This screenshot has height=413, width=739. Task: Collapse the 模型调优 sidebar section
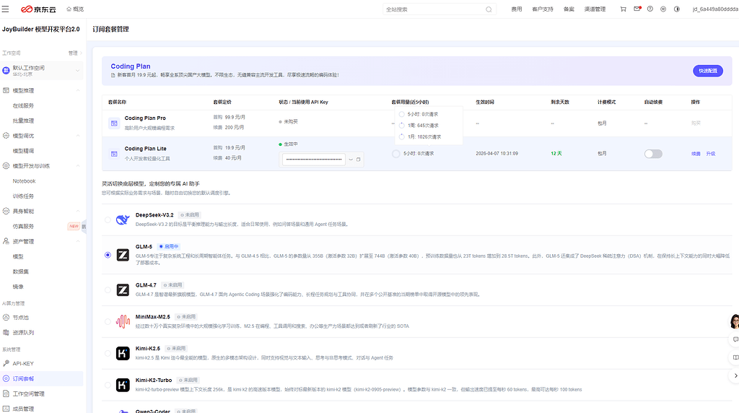tap(78, 136)
